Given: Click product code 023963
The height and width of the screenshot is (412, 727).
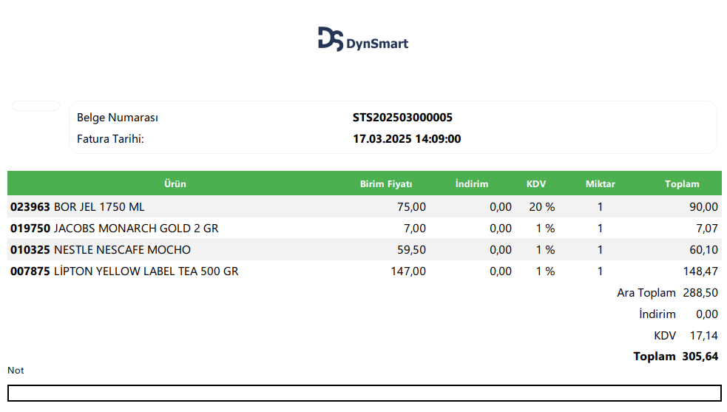Looking at the screenshot, I should [30, 207].
